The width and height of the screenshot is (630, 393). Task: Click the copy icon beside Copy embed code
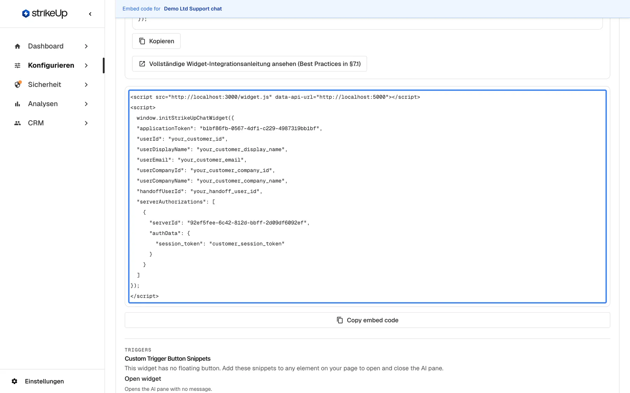340,320
